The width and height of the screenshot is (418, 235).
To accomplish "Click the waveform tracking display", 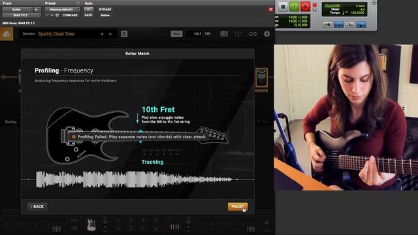I will [x=137, y=180].
